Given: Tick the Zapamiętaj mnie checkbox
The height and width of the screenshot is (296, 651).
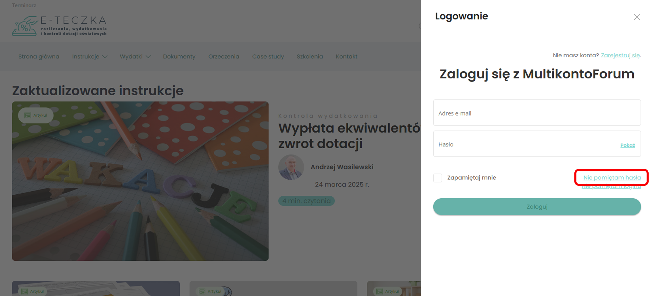Looking at the screenshot, I should [438, 178].
